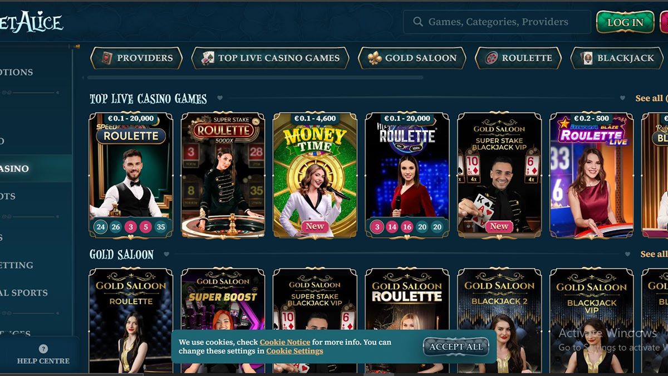Click heart icon beside Top Live Casino Games heading
The height and width of the screenshot is (376, 668).
(x=219, y=98)
